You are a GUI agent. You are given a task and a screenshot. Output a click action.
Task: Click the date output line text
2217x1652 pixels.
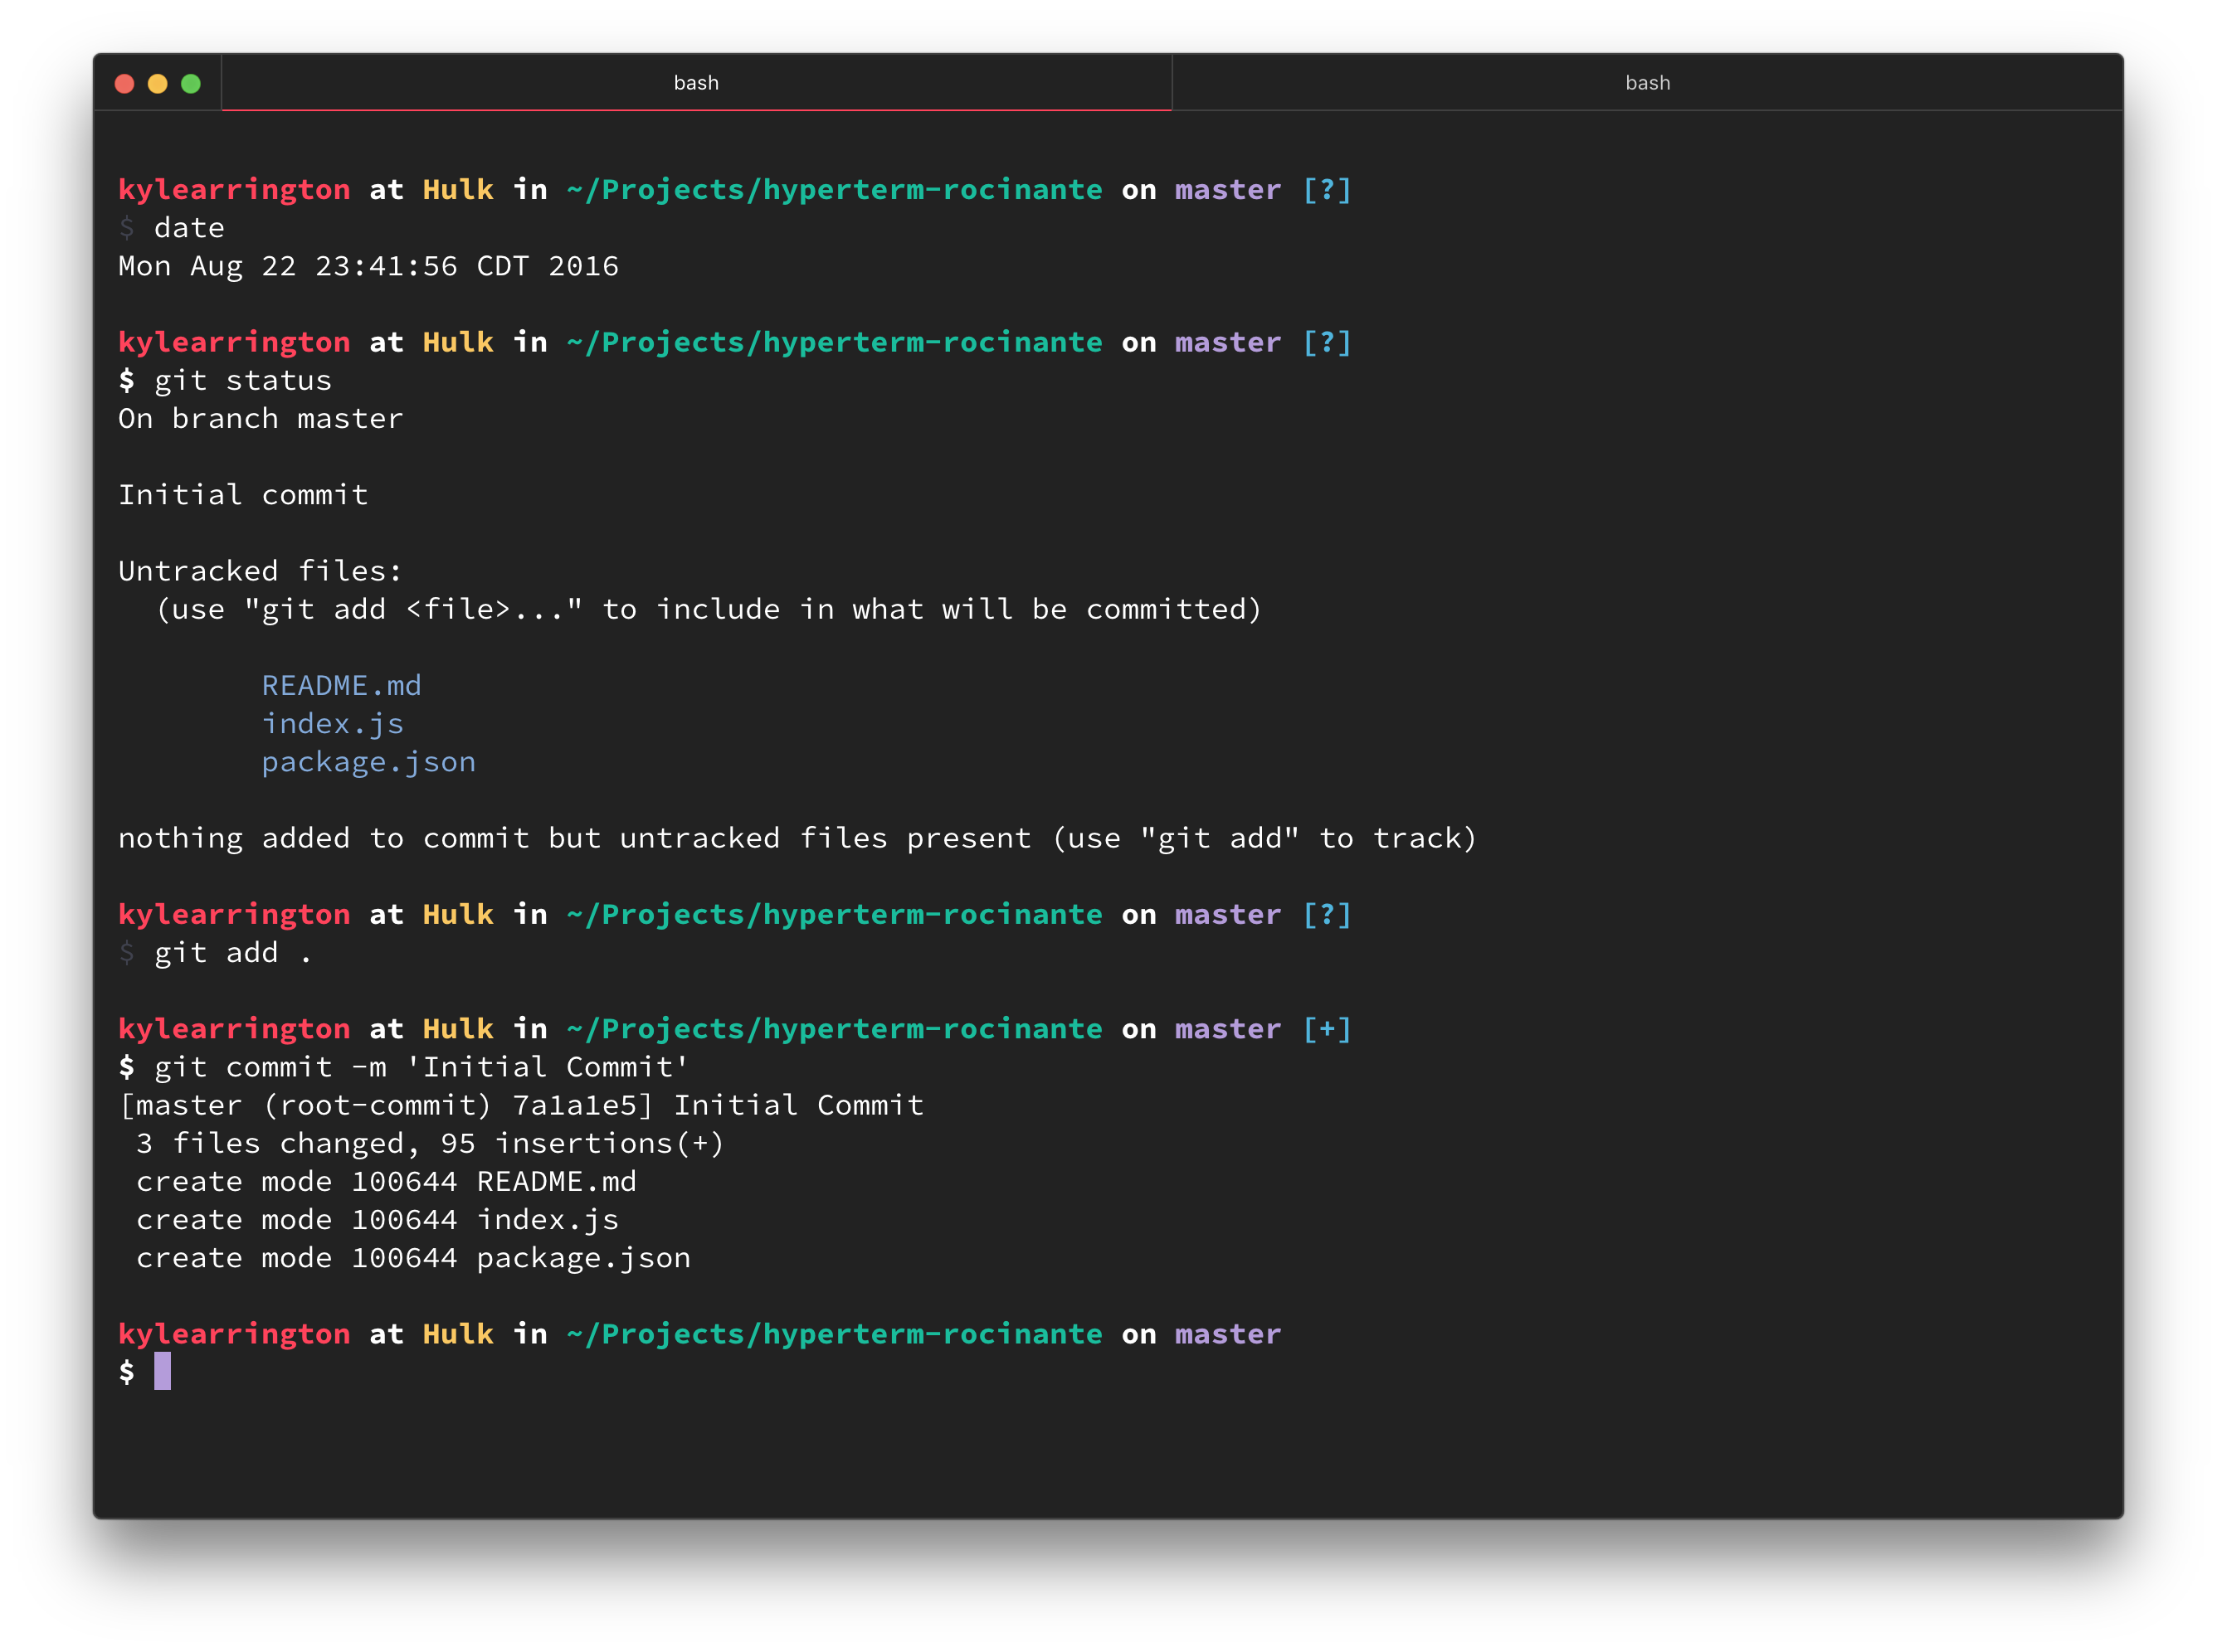pyautogui.click(x=368, y=267)
